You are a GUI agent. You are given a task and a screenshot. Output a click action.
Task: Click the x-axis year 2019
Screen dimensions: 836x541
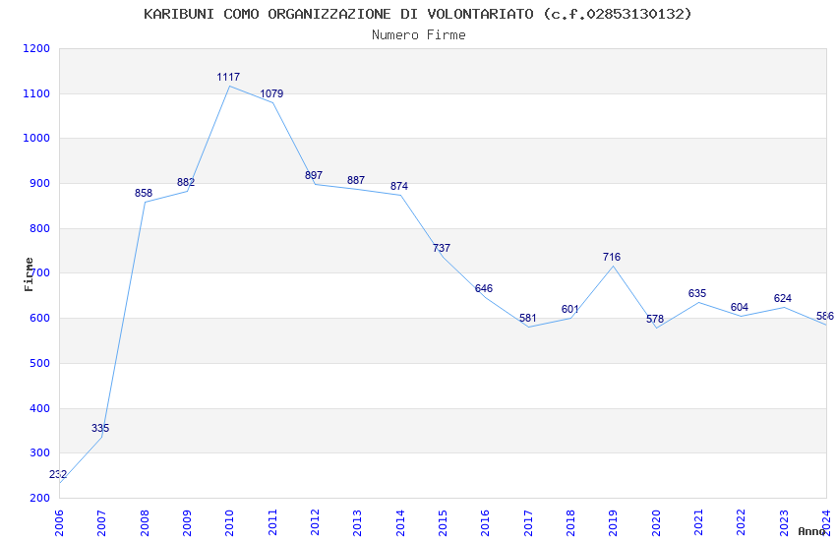tap(614, 522)
